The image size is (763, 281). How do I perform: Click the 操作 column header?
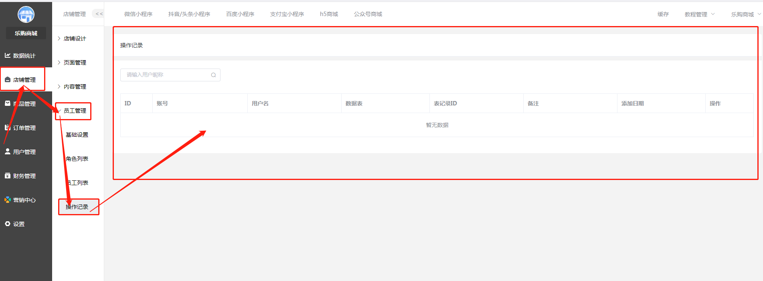click(x=715, y=103)
